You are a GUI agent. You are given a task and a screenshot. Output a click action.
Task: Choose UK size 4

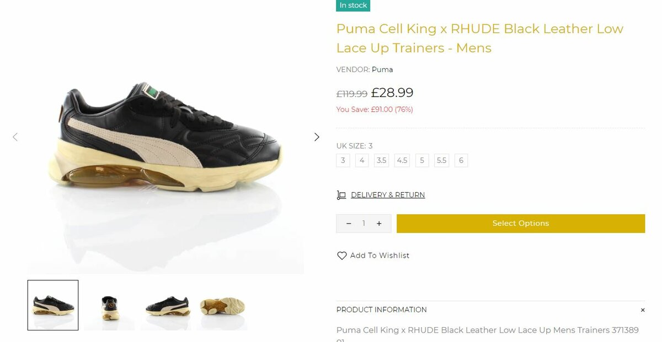(362, 161)
